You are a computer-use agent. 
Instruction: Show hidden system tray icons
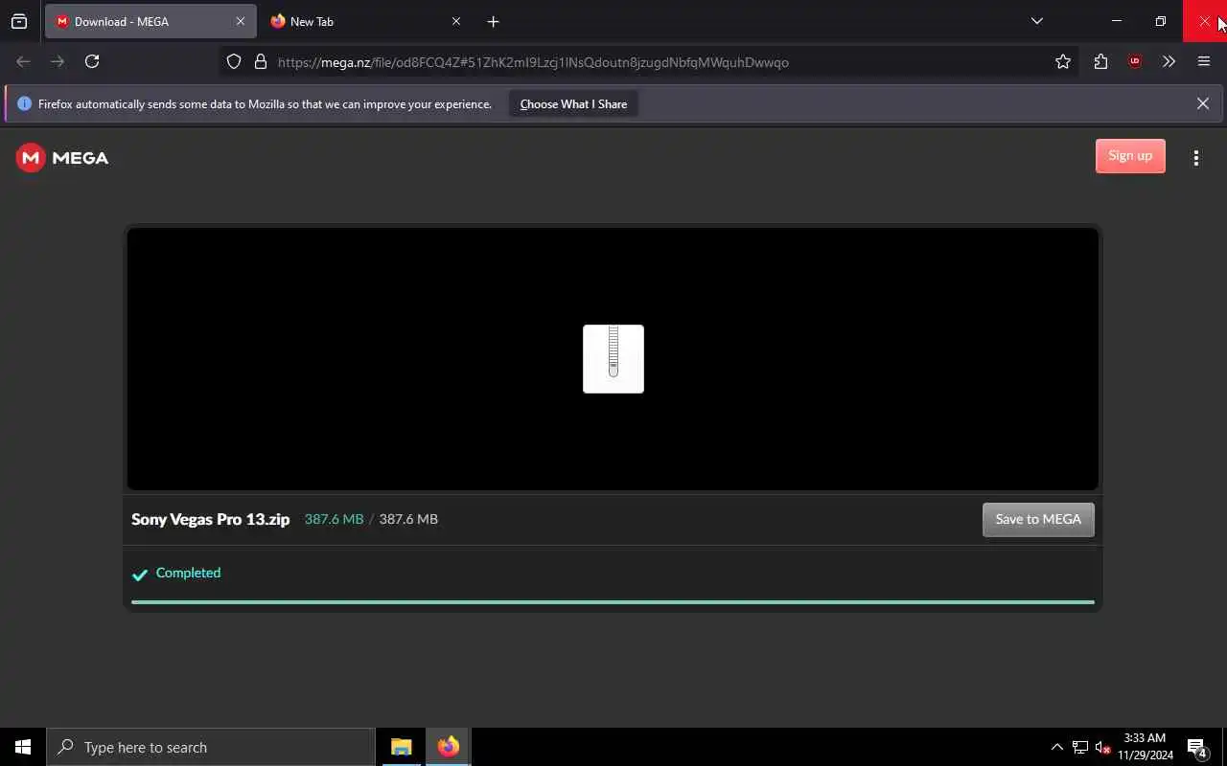[x=1056, y=747]
